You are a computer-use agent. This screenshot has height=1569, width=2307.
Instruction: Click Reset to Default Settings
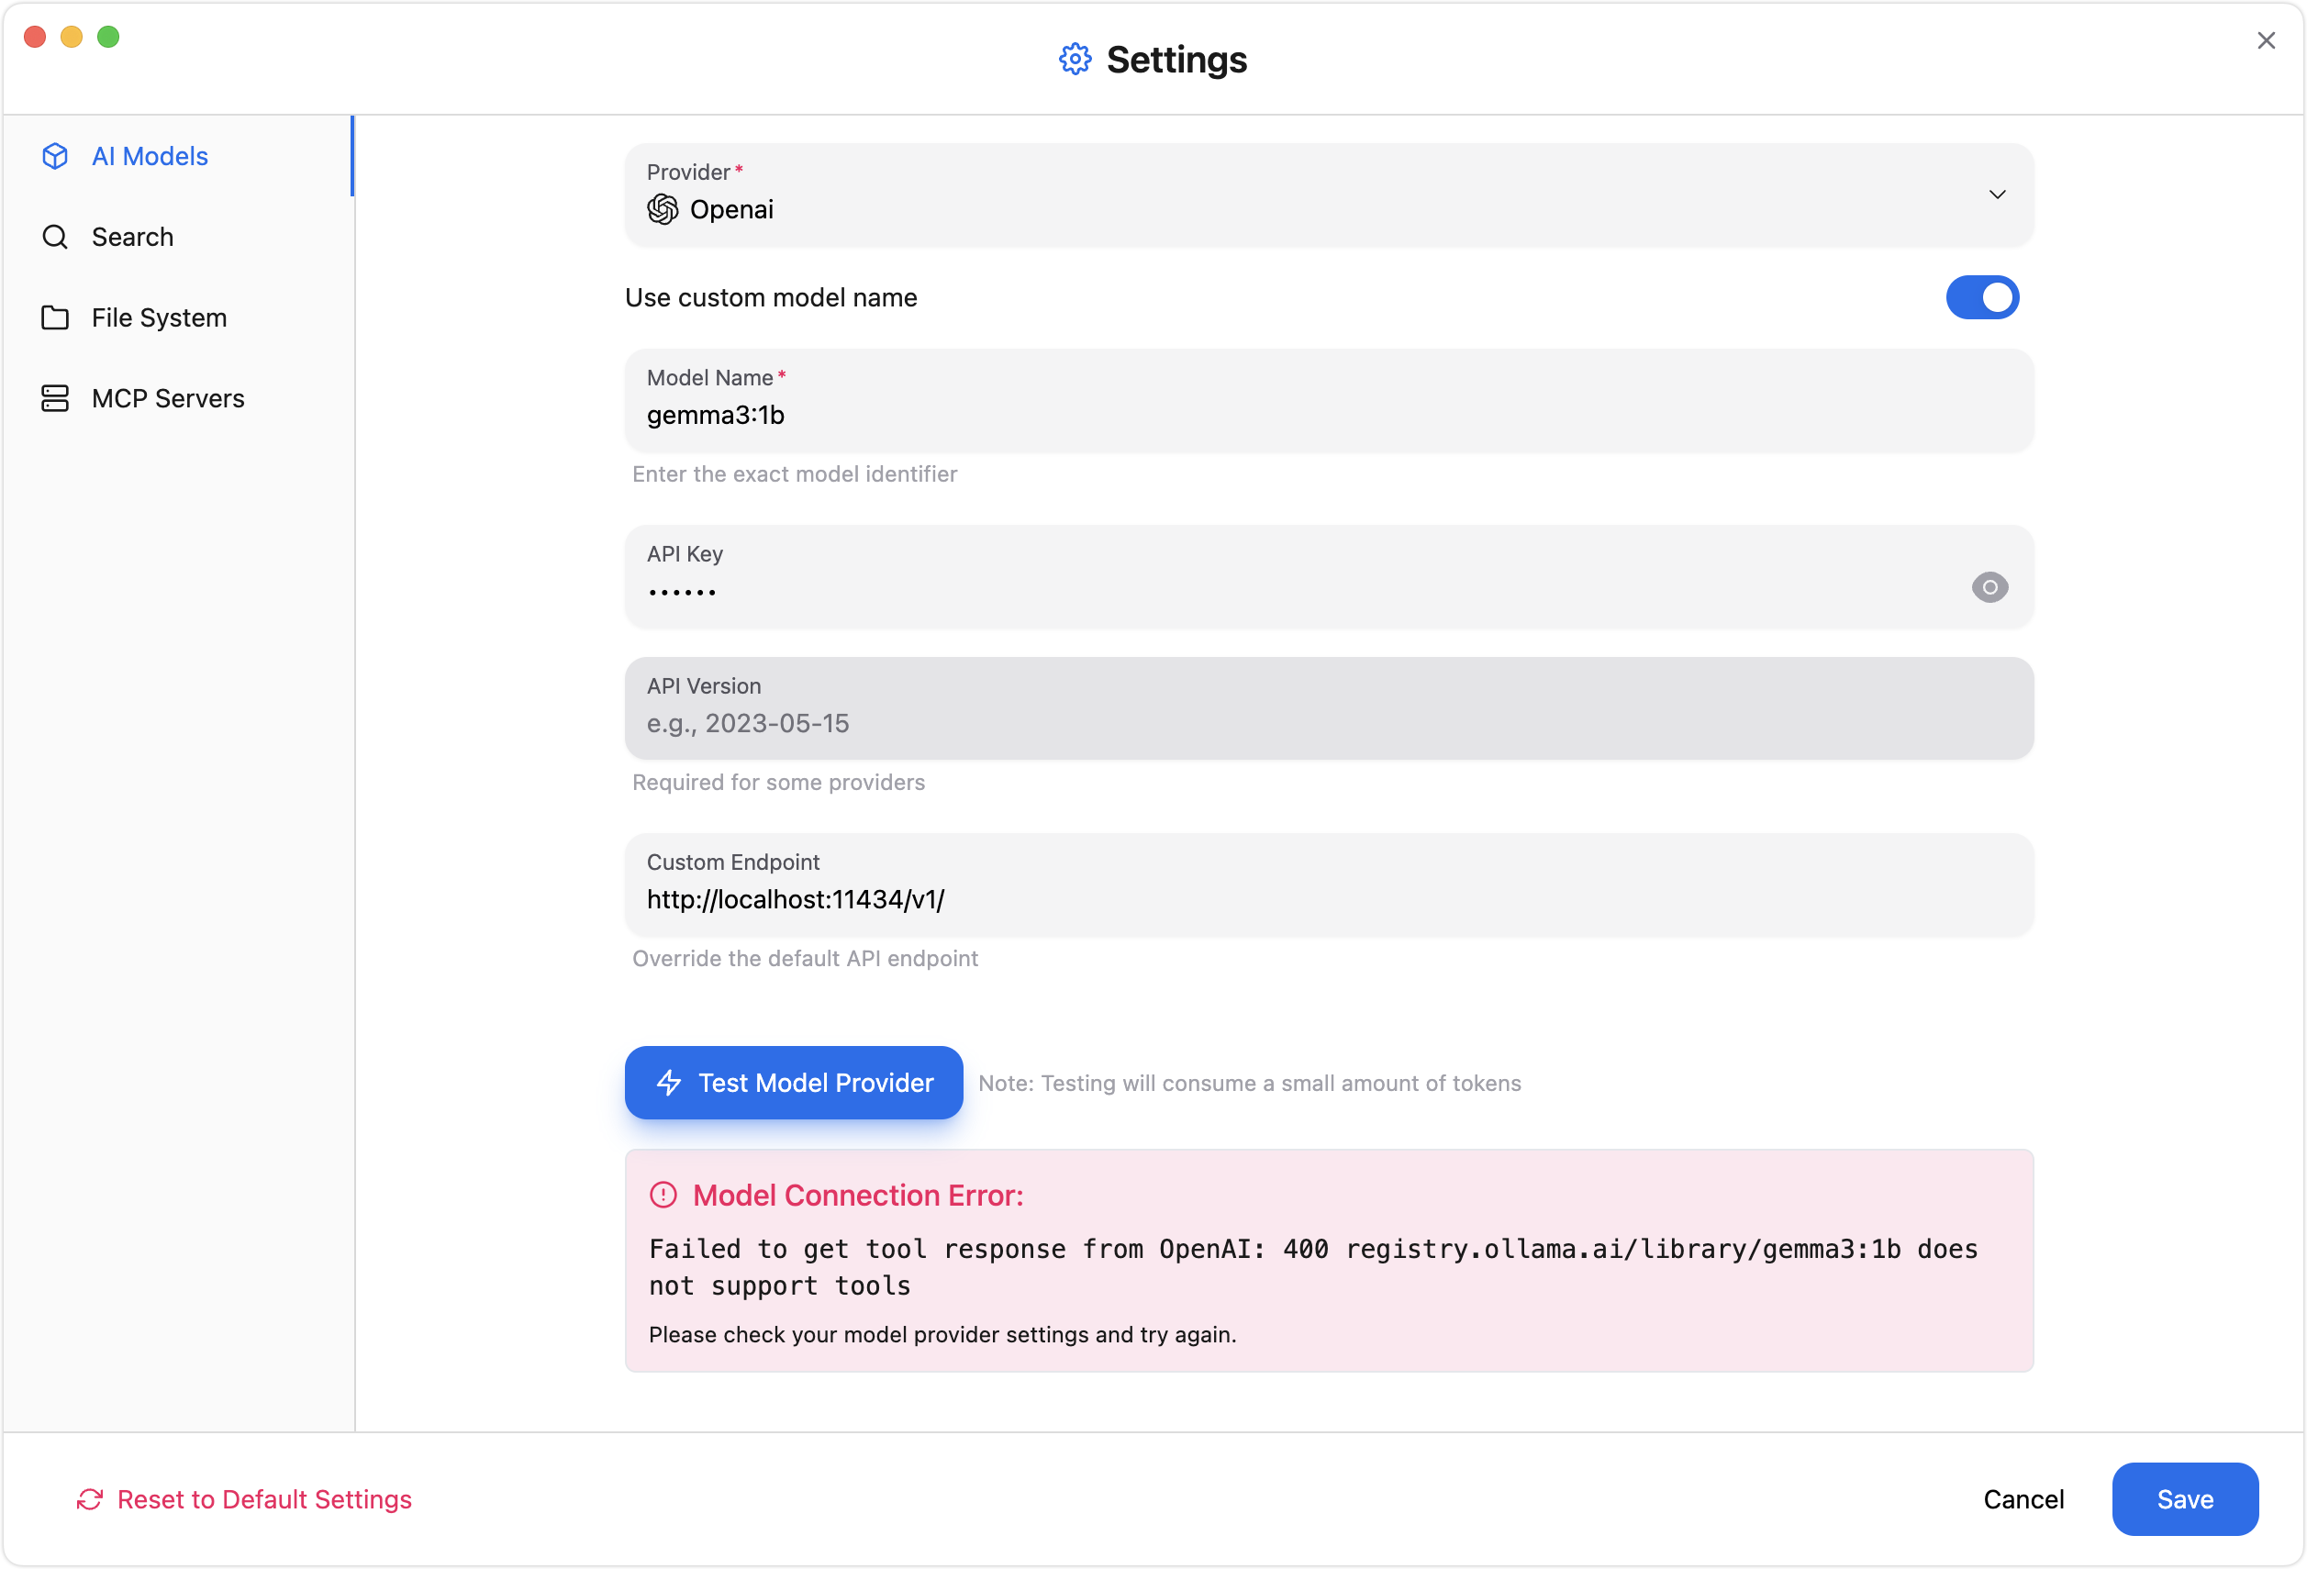(264, 1499)
